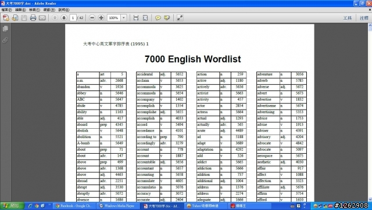Zoom in with the plus button
The height and width of the screenshot is (210, 372).
pyautogui.click(x=101, y=18)
